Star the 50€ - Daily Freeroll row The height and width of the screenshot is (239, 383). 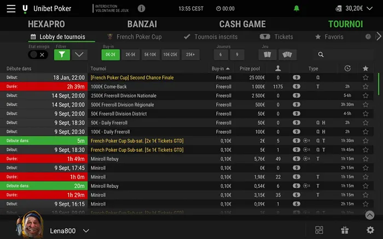(365, 123)
